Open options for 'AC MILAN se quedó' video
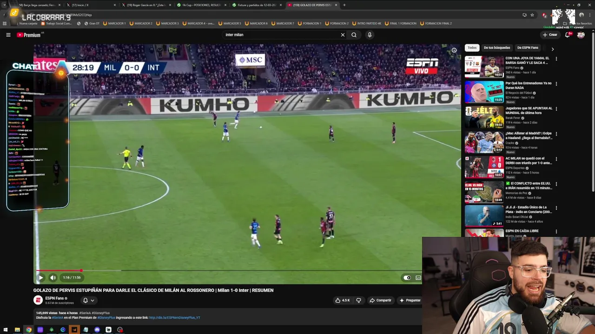Screen dimensions: 595x334 556,159
